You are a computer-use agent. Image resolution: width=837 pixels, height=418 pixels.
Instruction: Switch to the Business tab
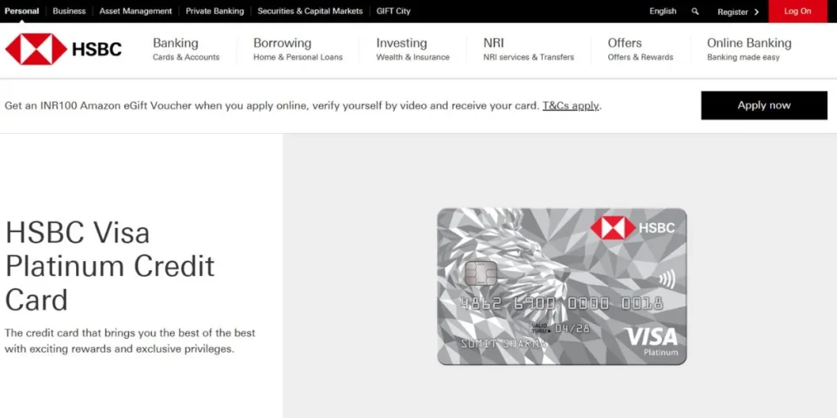point(69,11)
